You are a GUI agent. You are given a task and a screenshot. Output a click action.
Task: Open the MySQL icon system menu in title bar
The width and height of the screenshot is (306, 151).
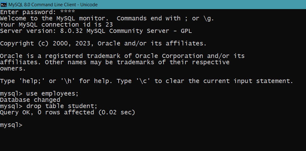[4, 4]
